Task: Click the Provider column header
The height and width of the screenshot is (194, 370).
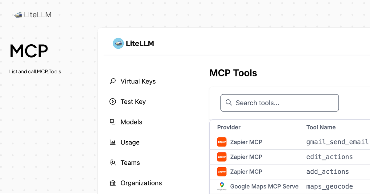Action: tap(229, 127)
